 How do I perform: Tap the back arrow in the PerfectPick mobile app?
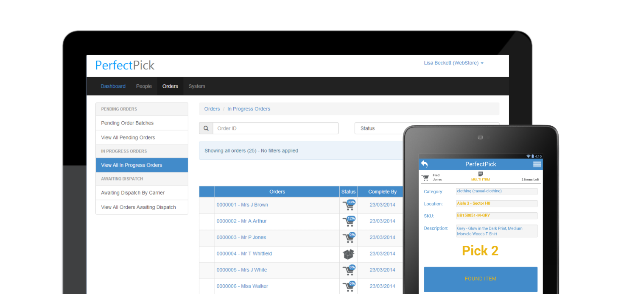tap(424, 164)
